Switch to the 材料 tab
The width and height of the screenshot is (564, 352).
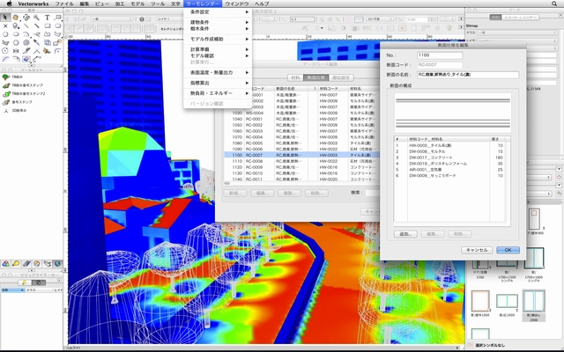(296, 77)
